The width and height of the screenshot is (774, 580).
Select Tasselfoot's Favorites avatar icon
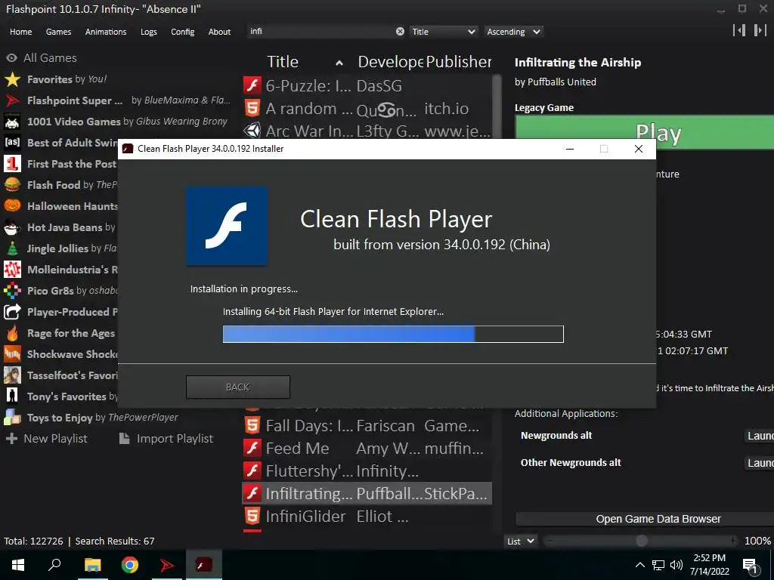(x=12, y=375)
